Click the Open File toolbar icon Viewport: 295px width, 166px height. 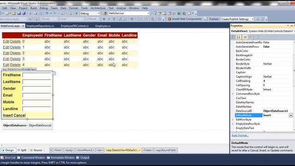[14, 13]
